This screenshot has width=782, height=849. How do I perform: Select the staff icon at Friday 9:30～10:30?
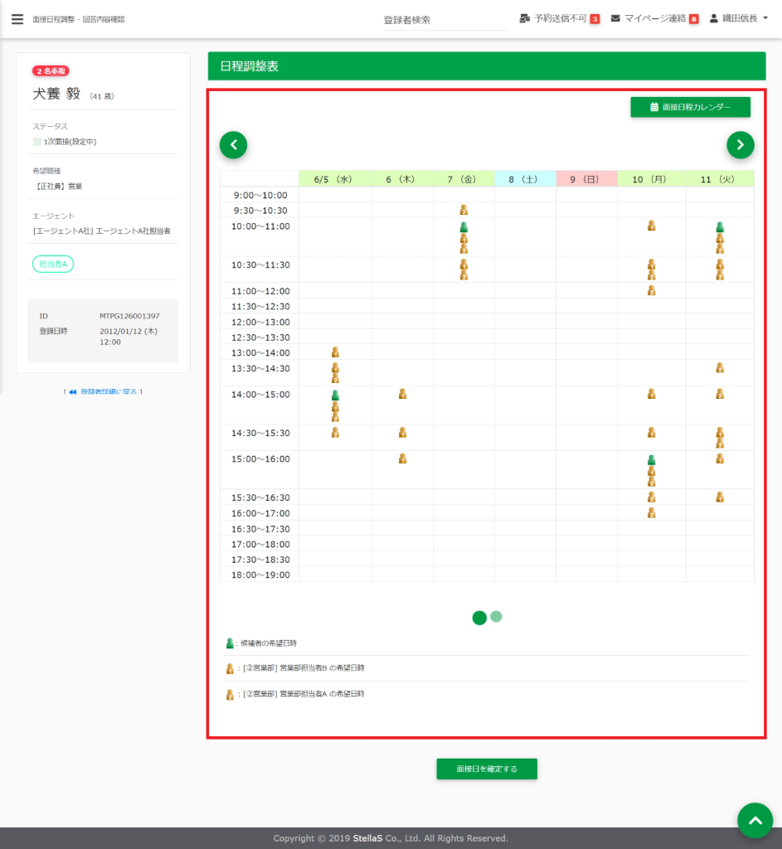click(464, 210)
